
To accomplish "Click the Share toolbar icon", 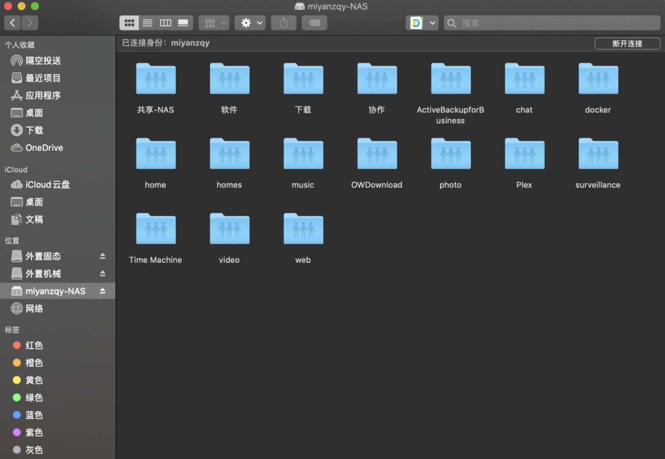I will [284, 23].
